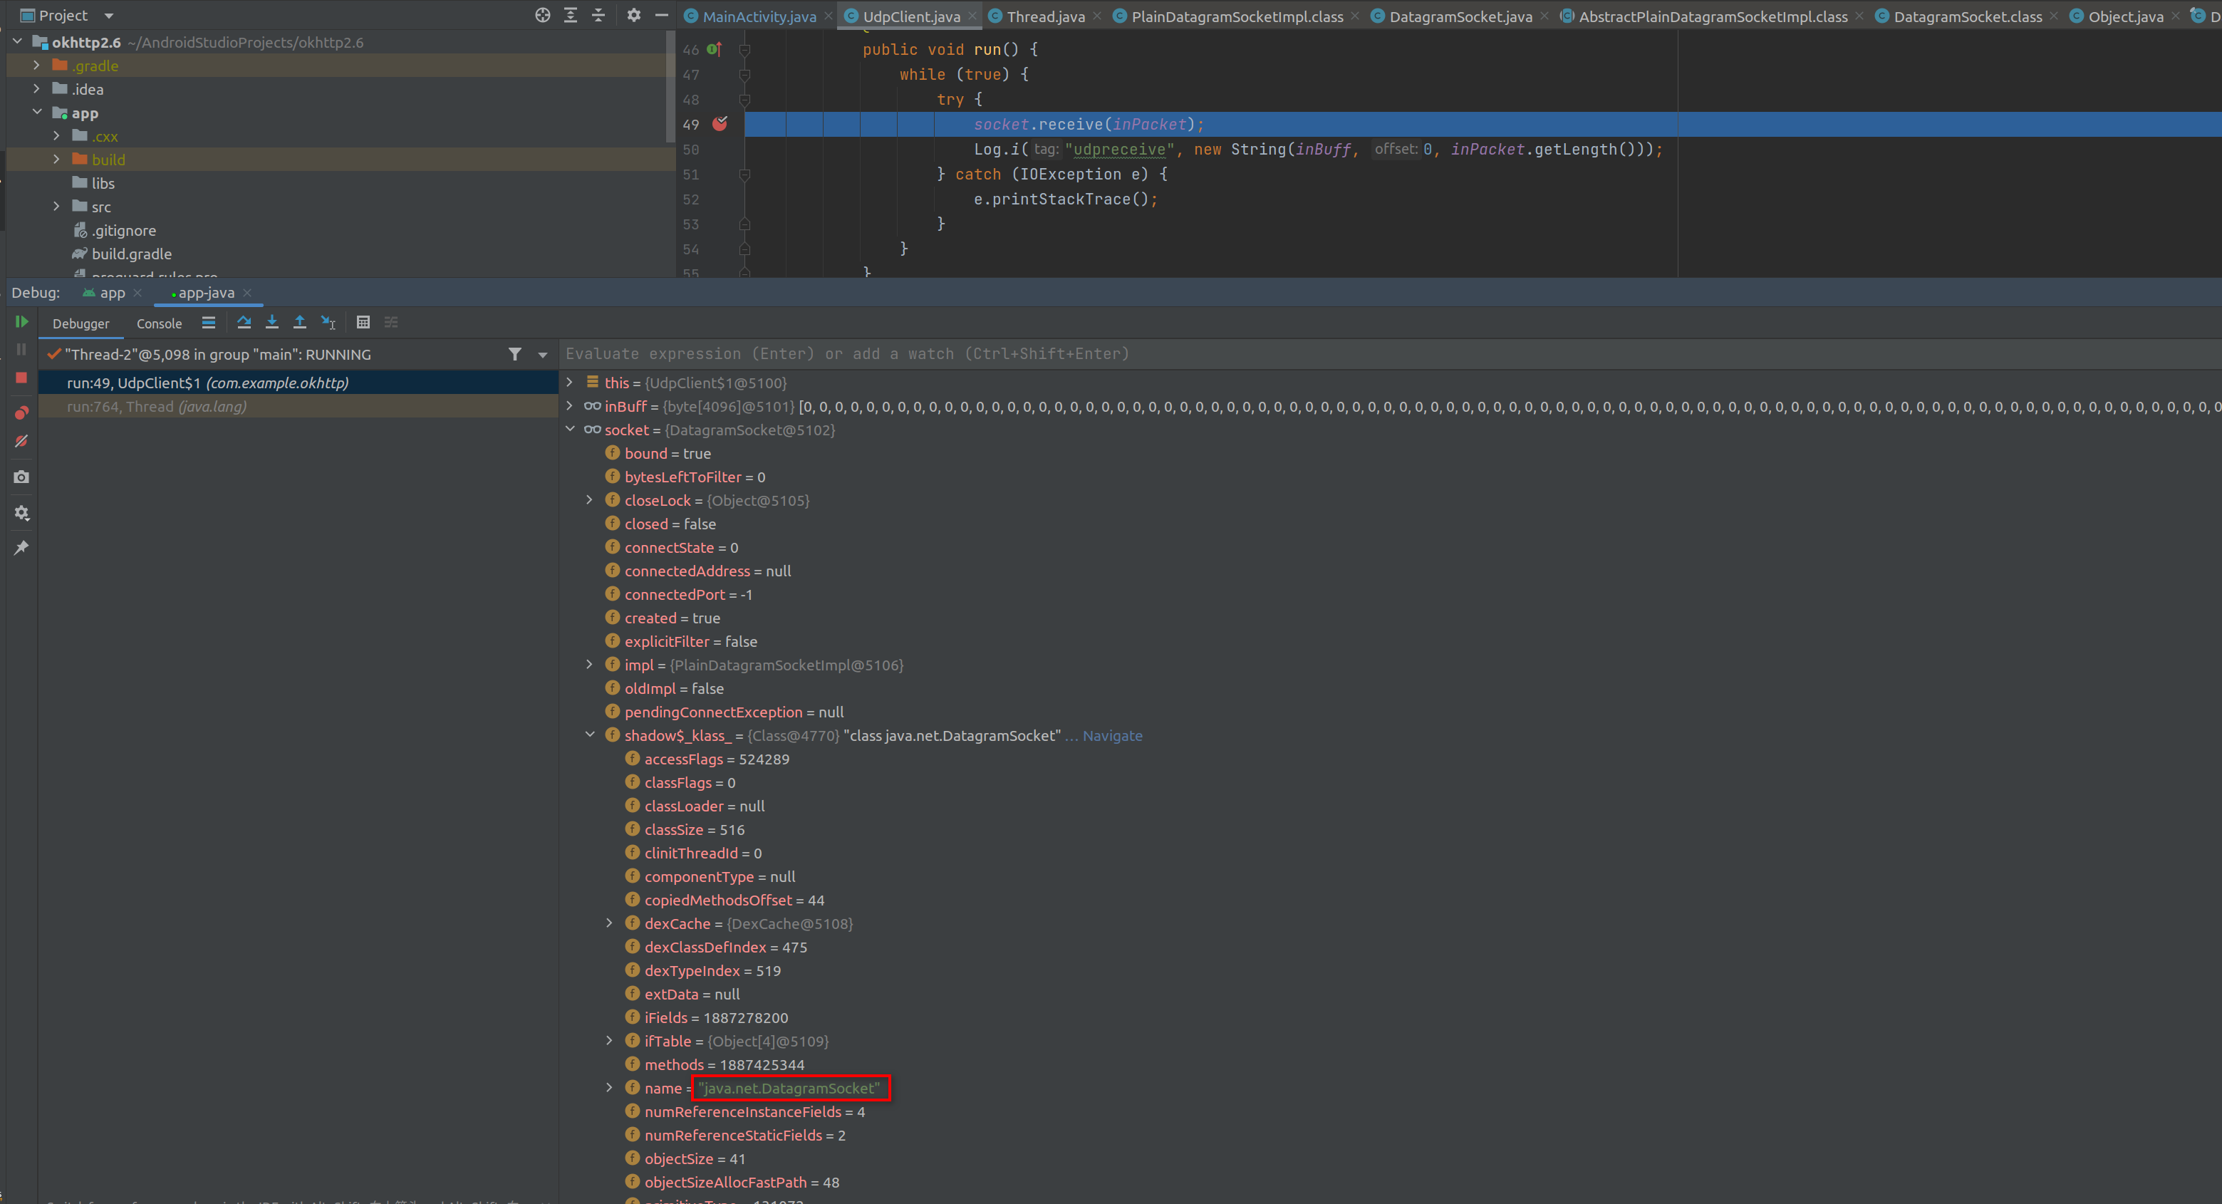Toggle Mute Breakpoints icon
The width and height of the screenshot is (2222, 1204).
point(21,442)
